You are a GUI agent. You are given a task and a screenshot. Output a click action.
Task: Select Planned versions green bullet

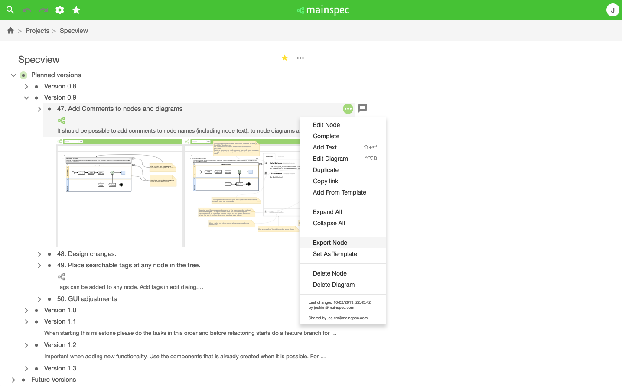point(23,75)
